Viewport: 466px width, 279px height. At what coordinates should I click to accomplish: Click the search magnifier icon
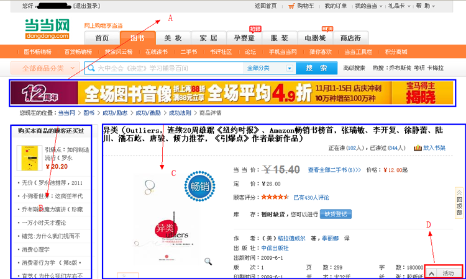coord(91,68)
